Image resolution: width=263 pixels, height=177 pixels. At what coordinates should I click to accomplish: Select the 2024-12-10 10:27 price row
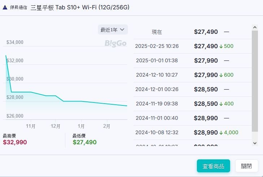[192, 75]
